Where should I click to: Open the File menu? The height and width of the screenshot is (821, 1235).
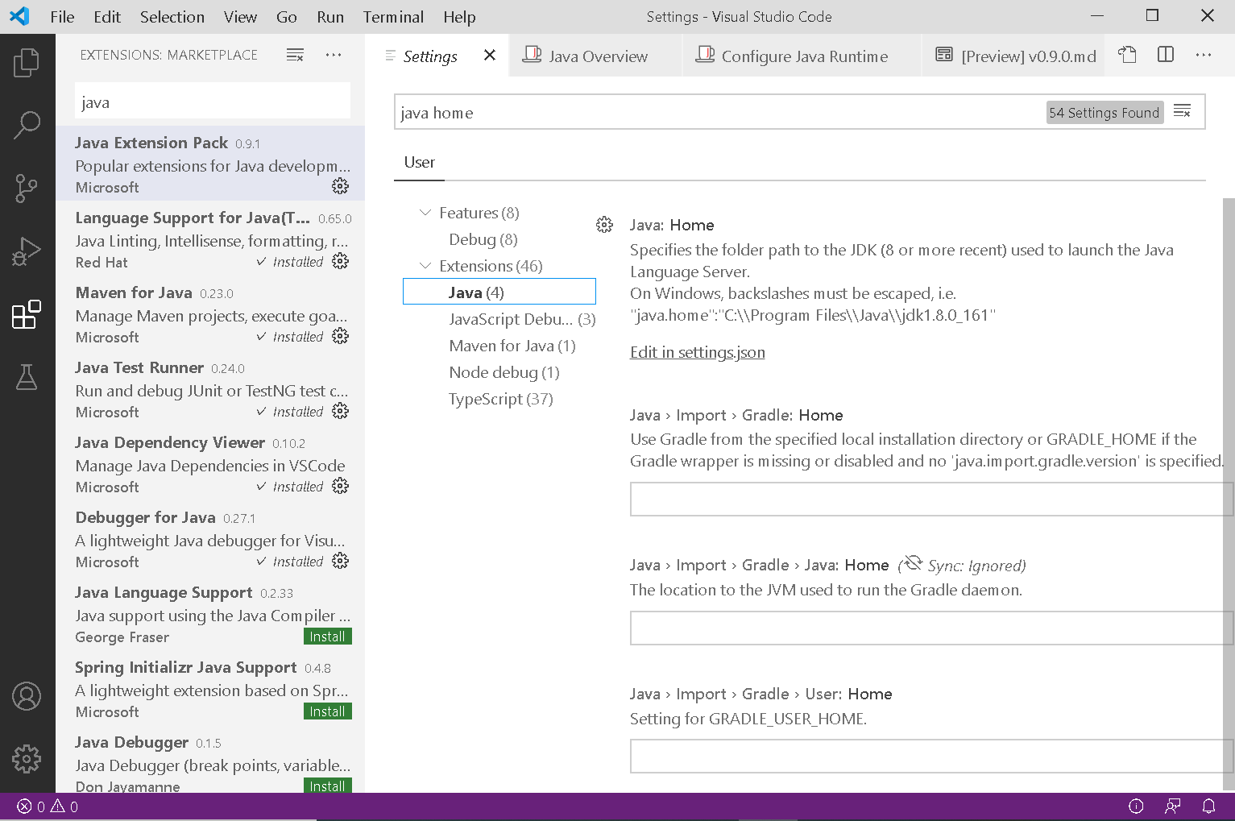click(62, 17)
